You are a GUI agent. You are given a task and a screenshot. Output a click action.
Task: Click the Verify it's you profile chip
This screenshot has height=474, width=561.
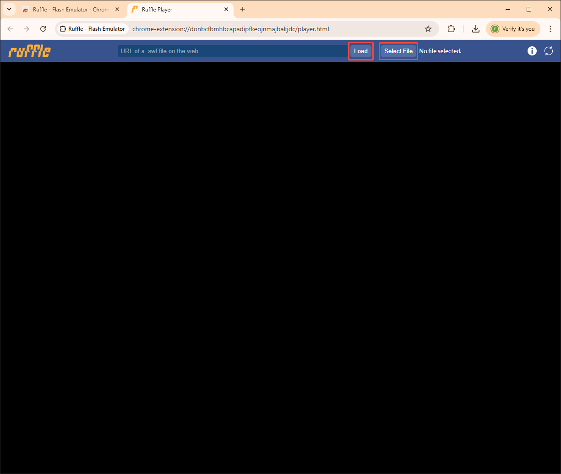coord(513,28)
